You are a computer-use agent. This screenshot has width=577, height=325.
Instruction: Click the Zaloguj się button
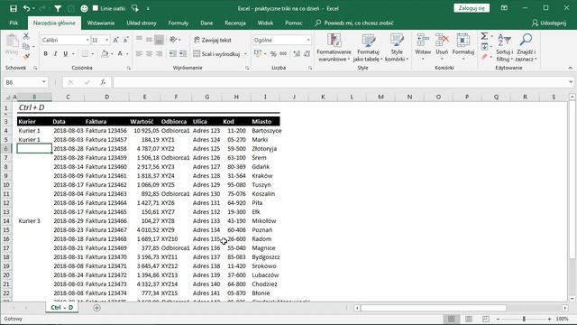[472, 8]
